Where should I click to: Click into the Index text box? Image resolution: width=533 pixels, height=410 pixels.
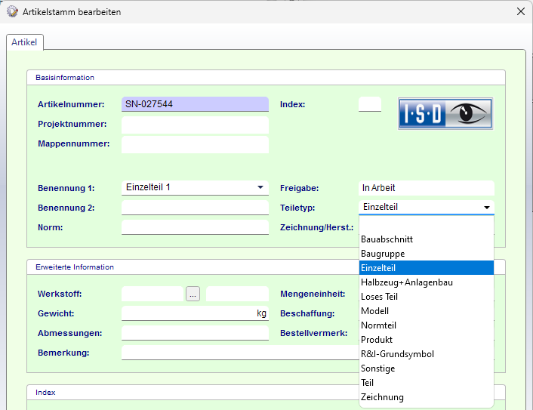tap(369, 104)
